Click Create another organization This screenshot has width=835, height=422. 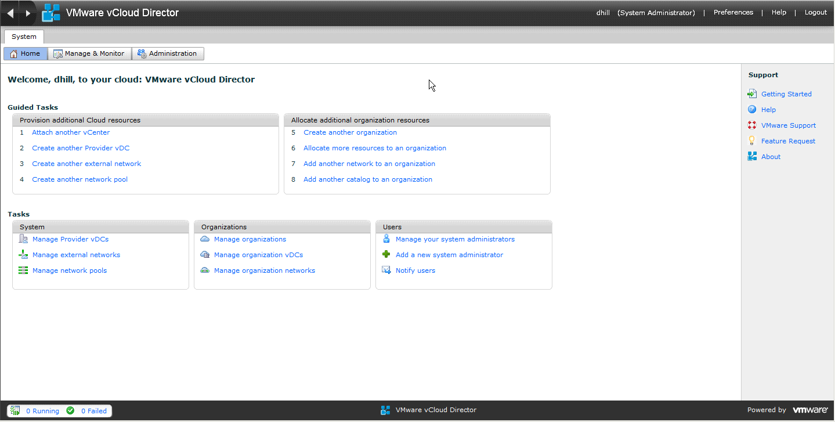(x=350, y=132)
